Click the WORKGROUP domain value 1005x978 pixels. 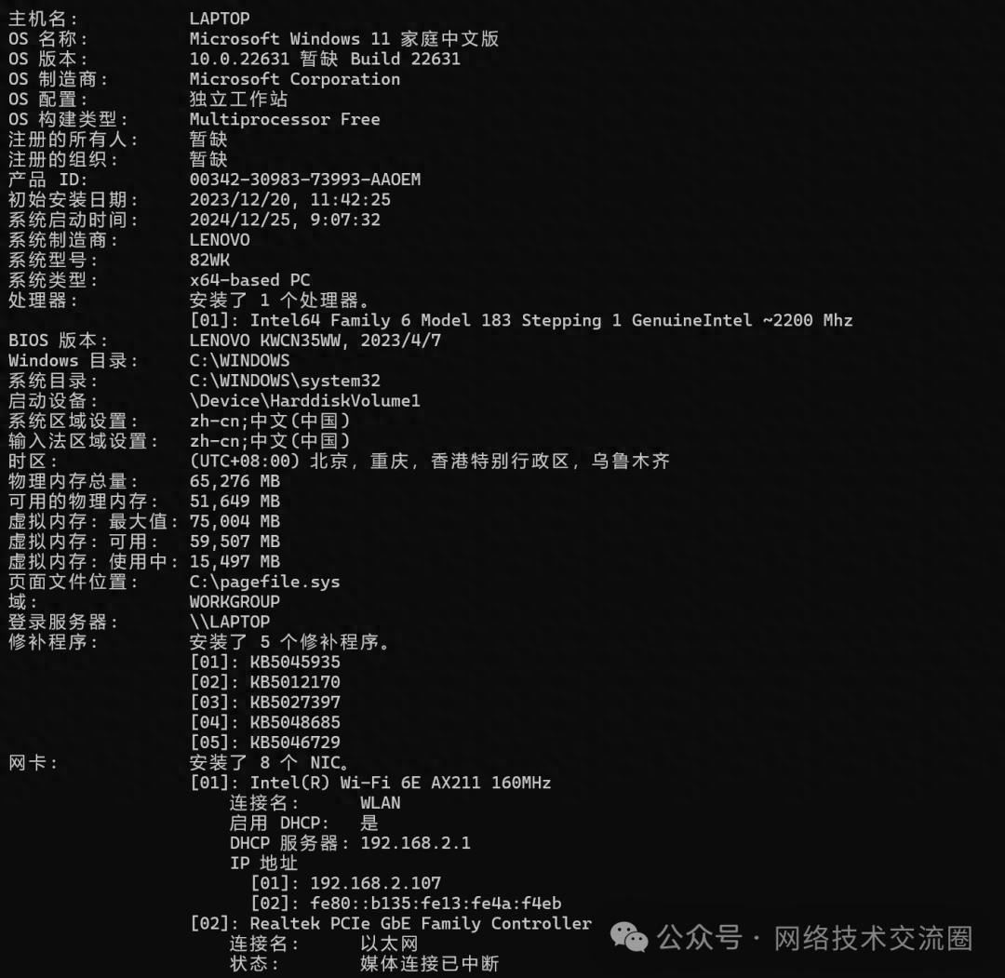tap(234, 602)
